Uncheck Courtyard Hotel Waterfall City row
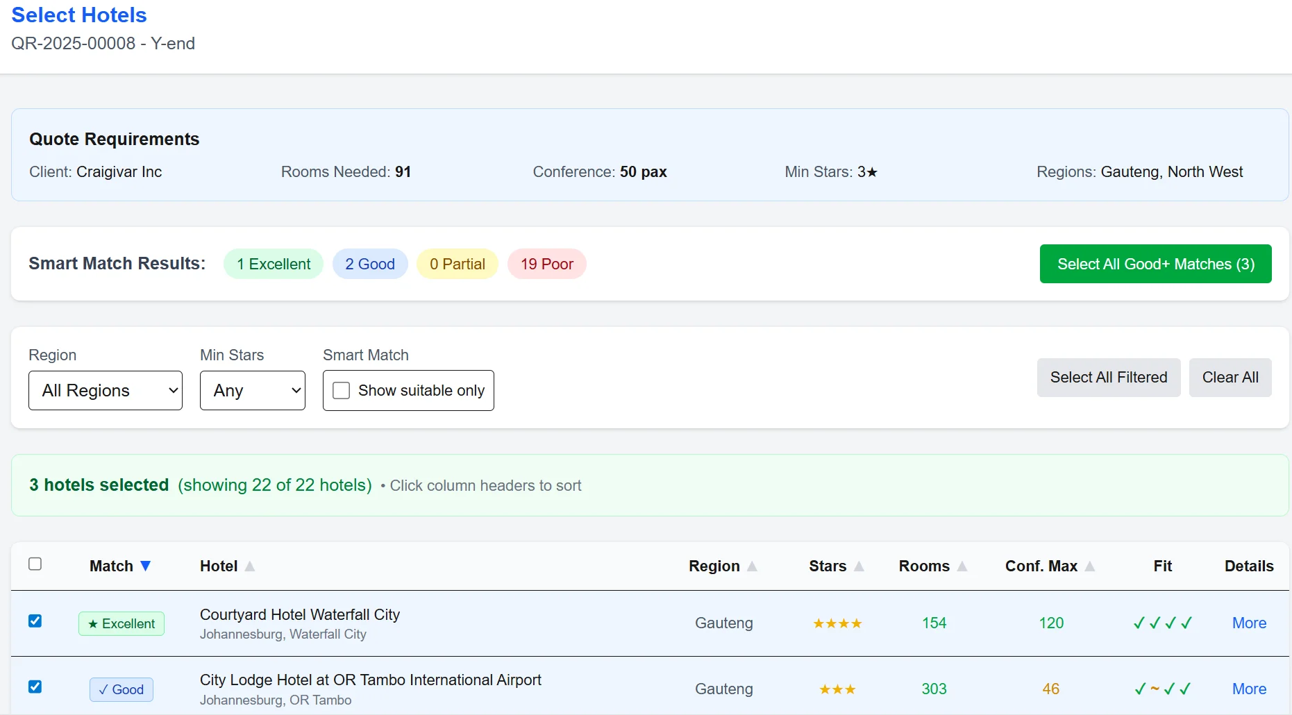Image resolution: width=1292 pixels, height=715 pixels. coord(35,621)
